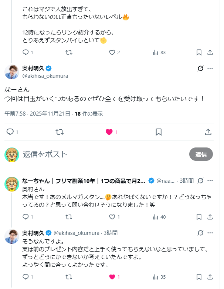224x289 pixels.
Task: Open more options on 奥村明久's bottom reply
Action: 210,233
